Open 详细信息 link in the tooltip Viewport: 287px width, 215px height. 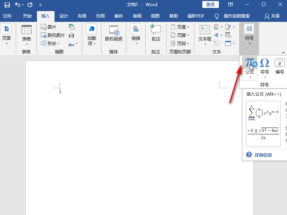click(x=263, y=155)
